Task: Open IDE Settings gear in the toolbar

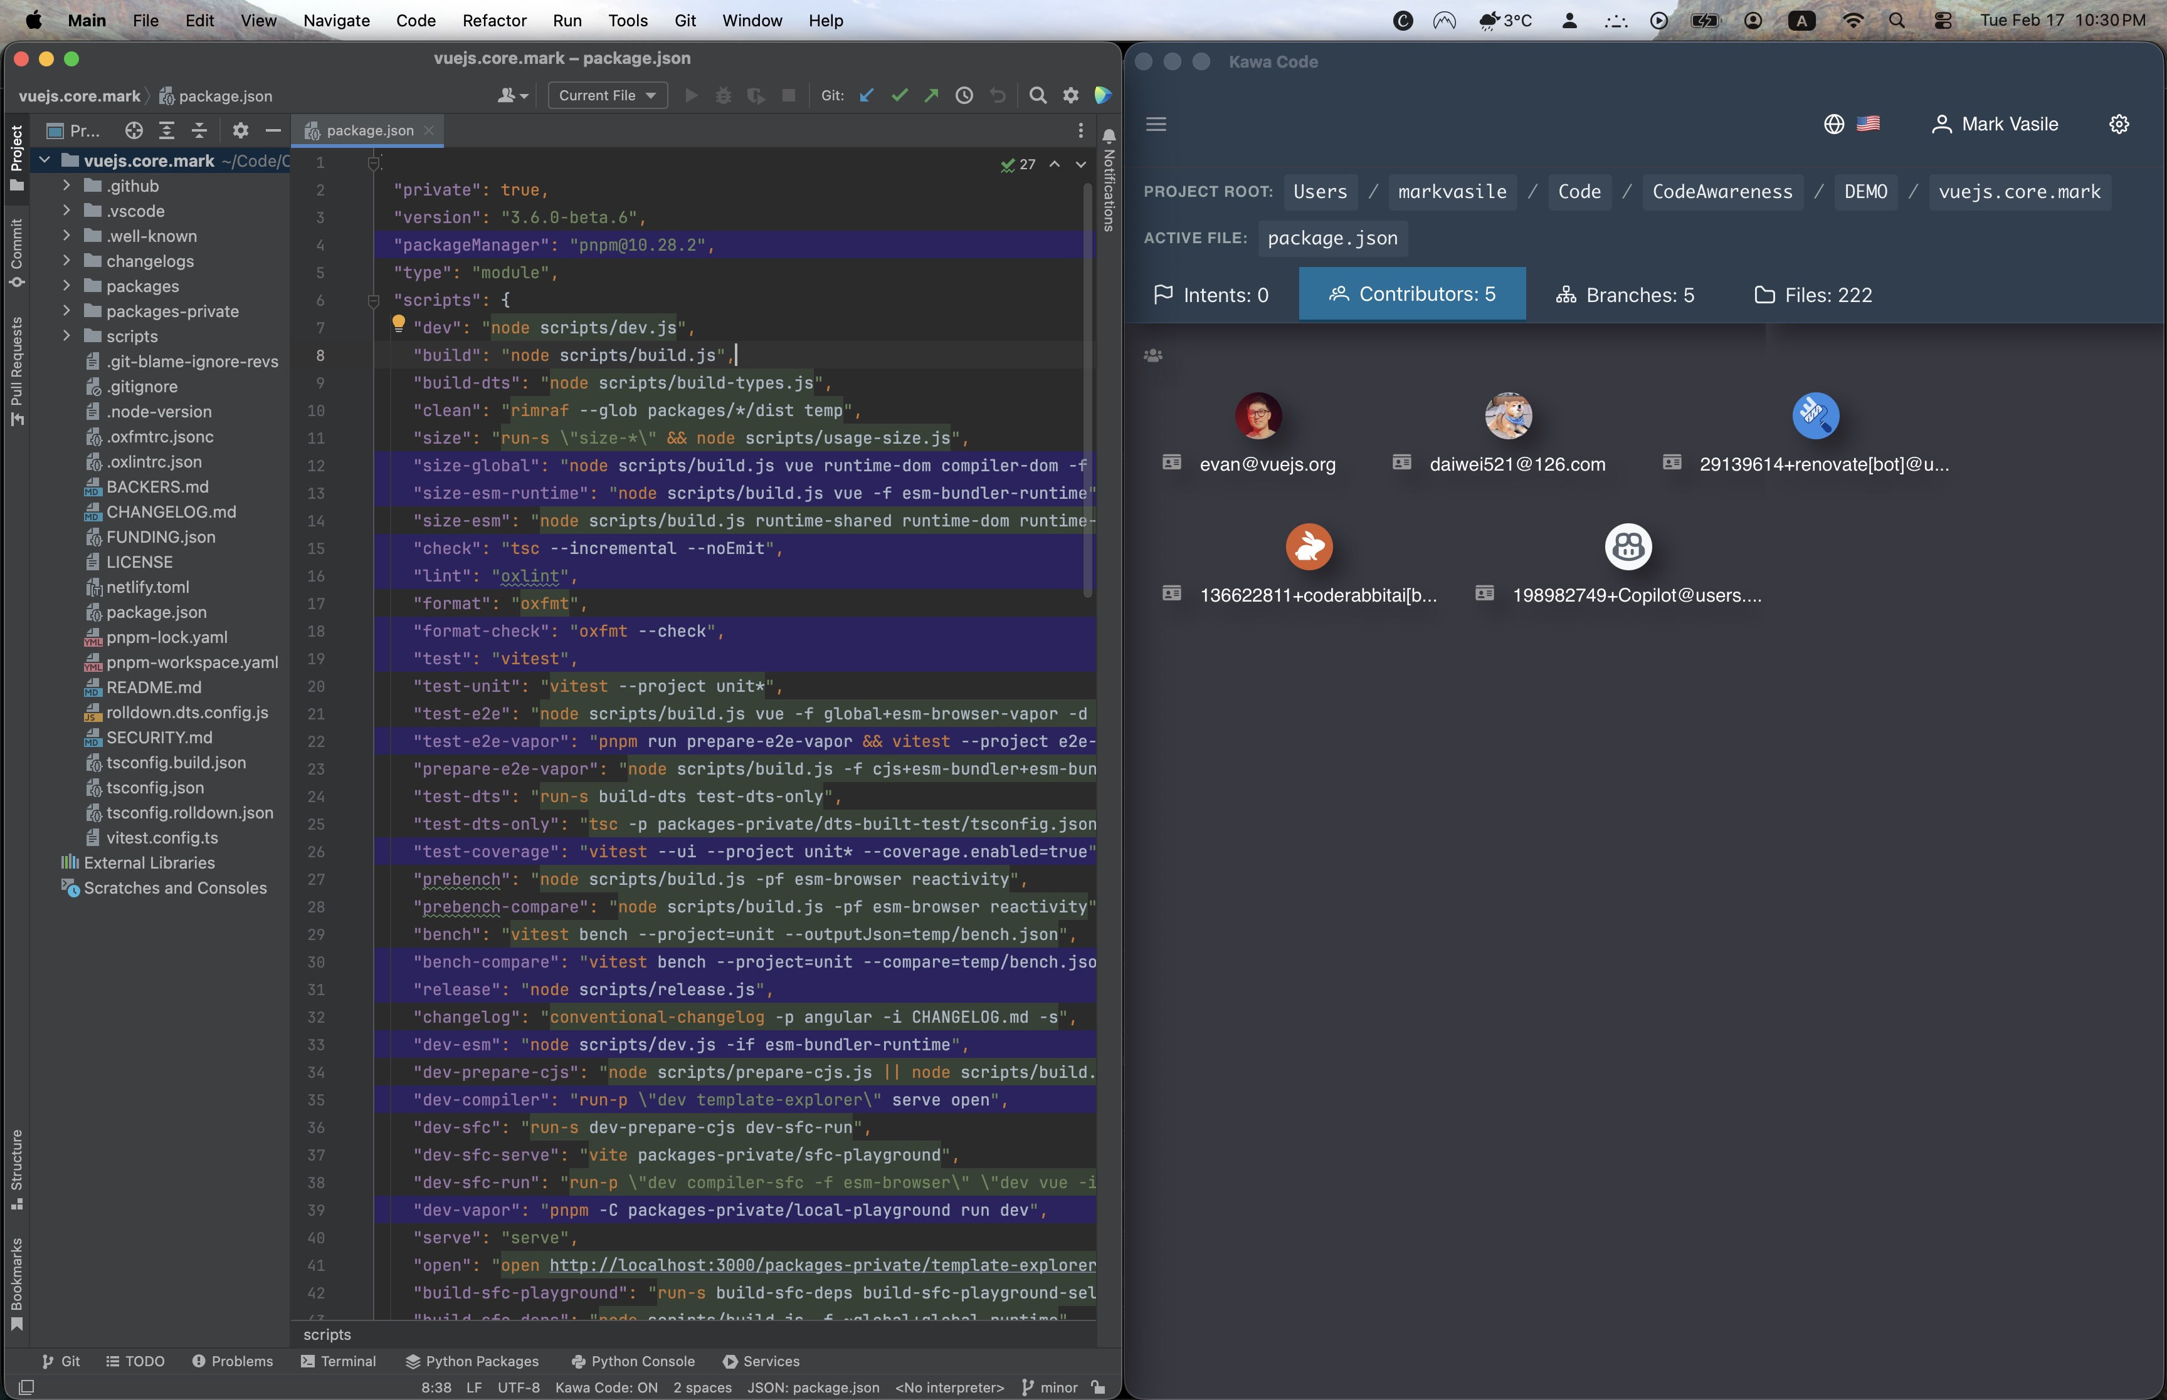Action: click(1070, 95)
